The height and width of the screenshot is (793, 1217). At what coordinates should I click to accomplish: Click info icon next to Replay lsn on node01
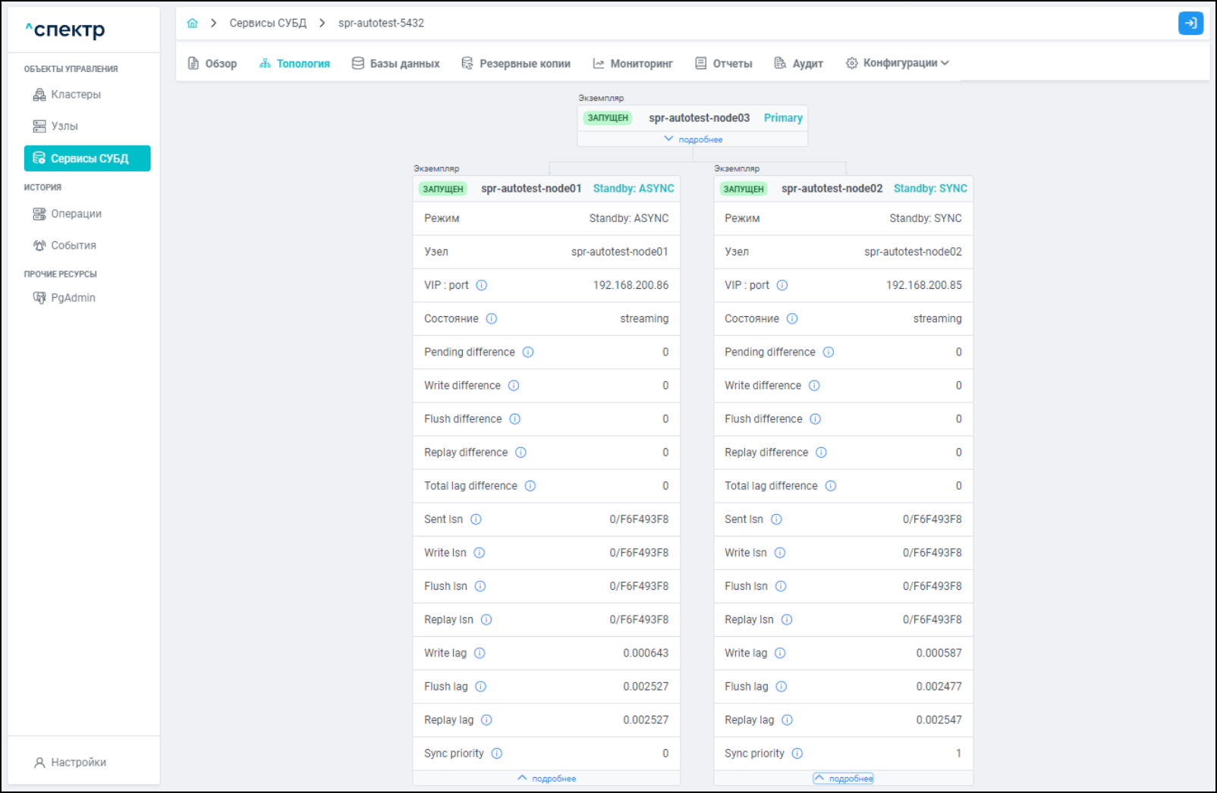coord(486,620)
